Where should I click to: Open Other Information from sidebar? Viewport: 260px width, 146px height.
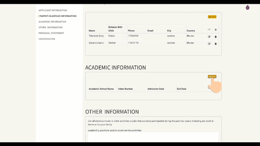click(x=51, y=28)
